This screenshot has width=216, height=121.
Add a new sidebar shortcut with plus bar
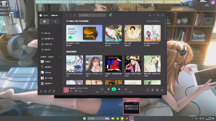pyautogui.click(x=50, y=26)
